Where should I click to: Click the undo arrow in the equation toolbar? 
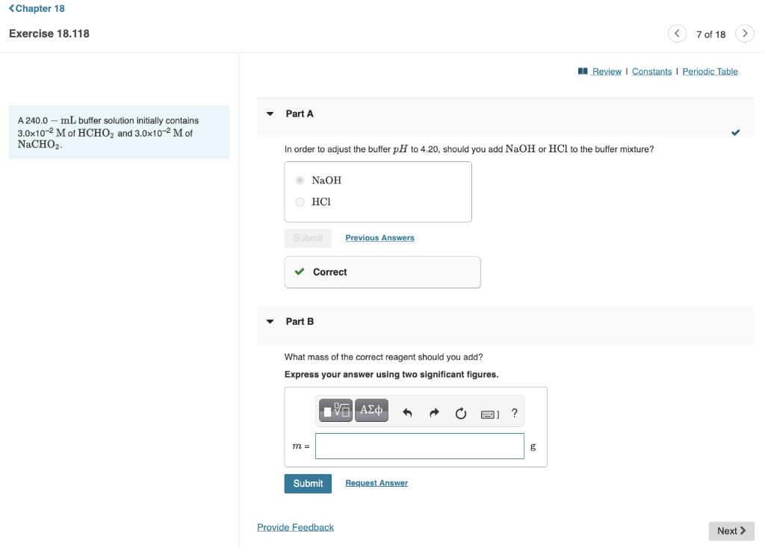409,414
